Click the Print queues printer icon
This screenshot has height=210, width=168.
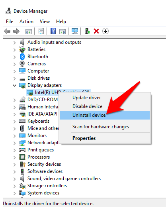pyautogui.click(x=22, y=150)
